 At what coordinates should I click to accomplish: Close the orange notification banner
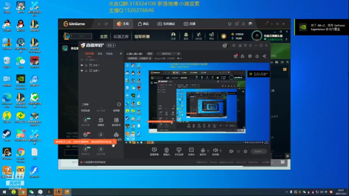pyautogui.click(x=114, y=142)
